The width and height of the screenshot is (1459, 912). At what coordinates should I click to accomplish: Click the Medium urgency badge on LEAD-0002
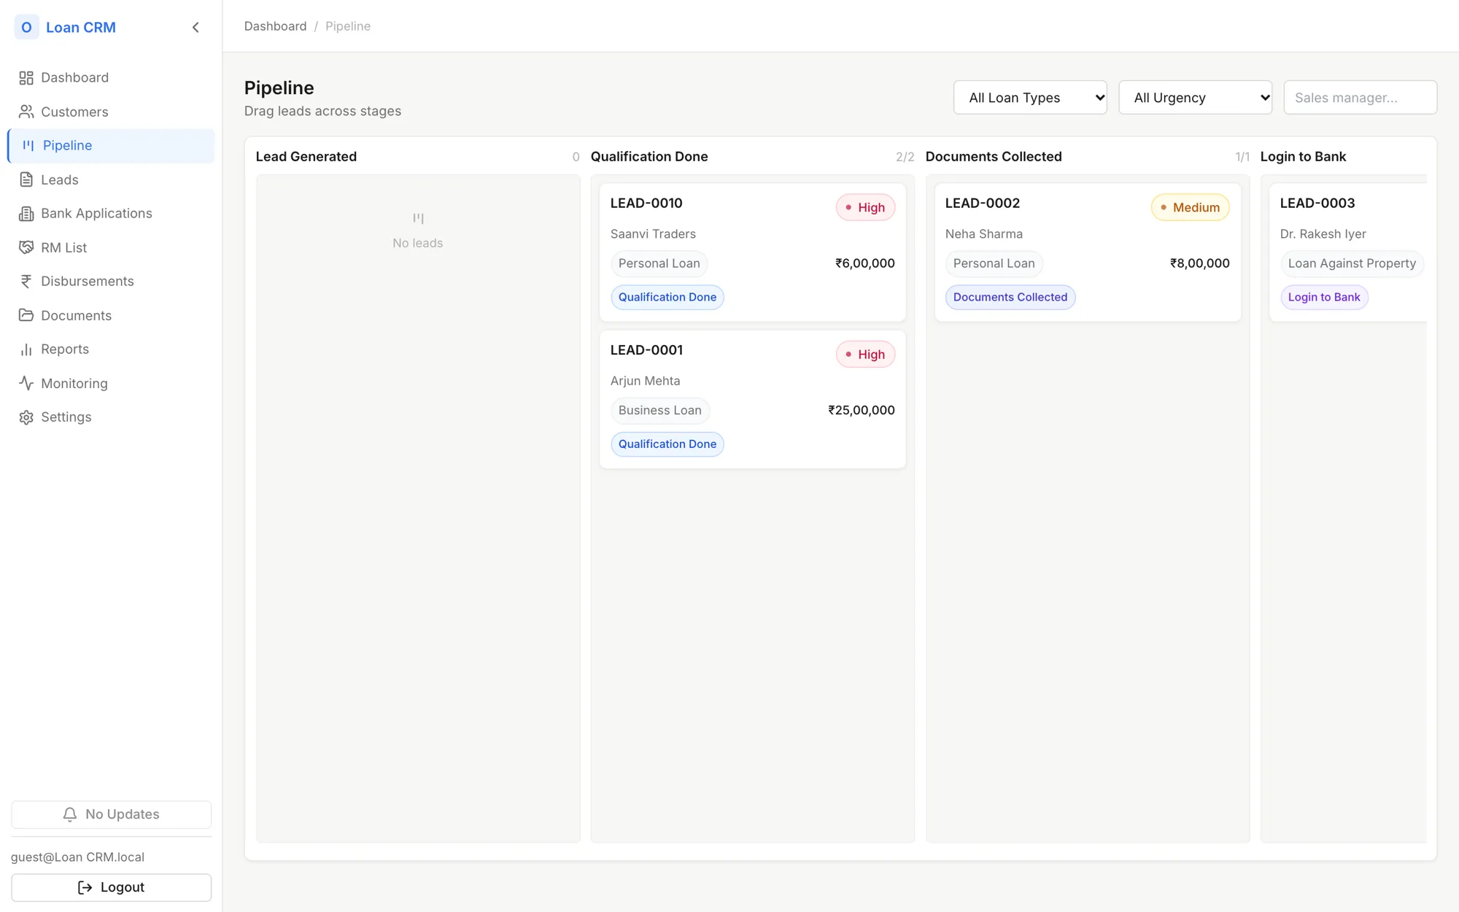pyautogui.click(x=1190, y=207)
